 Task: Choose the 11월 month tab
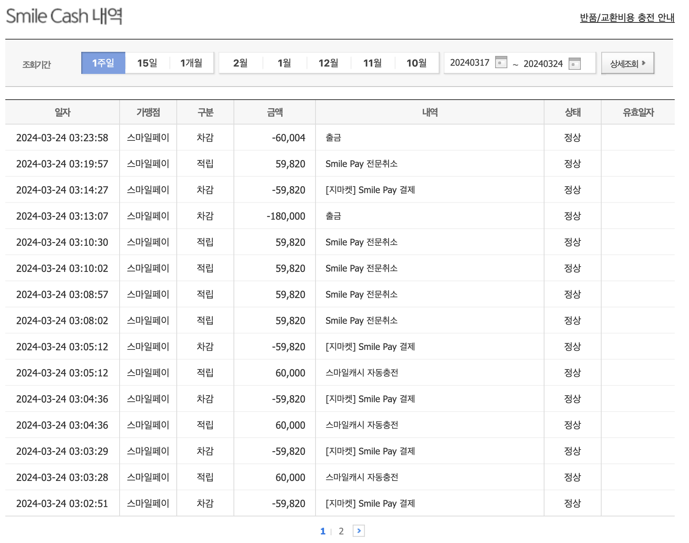(373, 63)
